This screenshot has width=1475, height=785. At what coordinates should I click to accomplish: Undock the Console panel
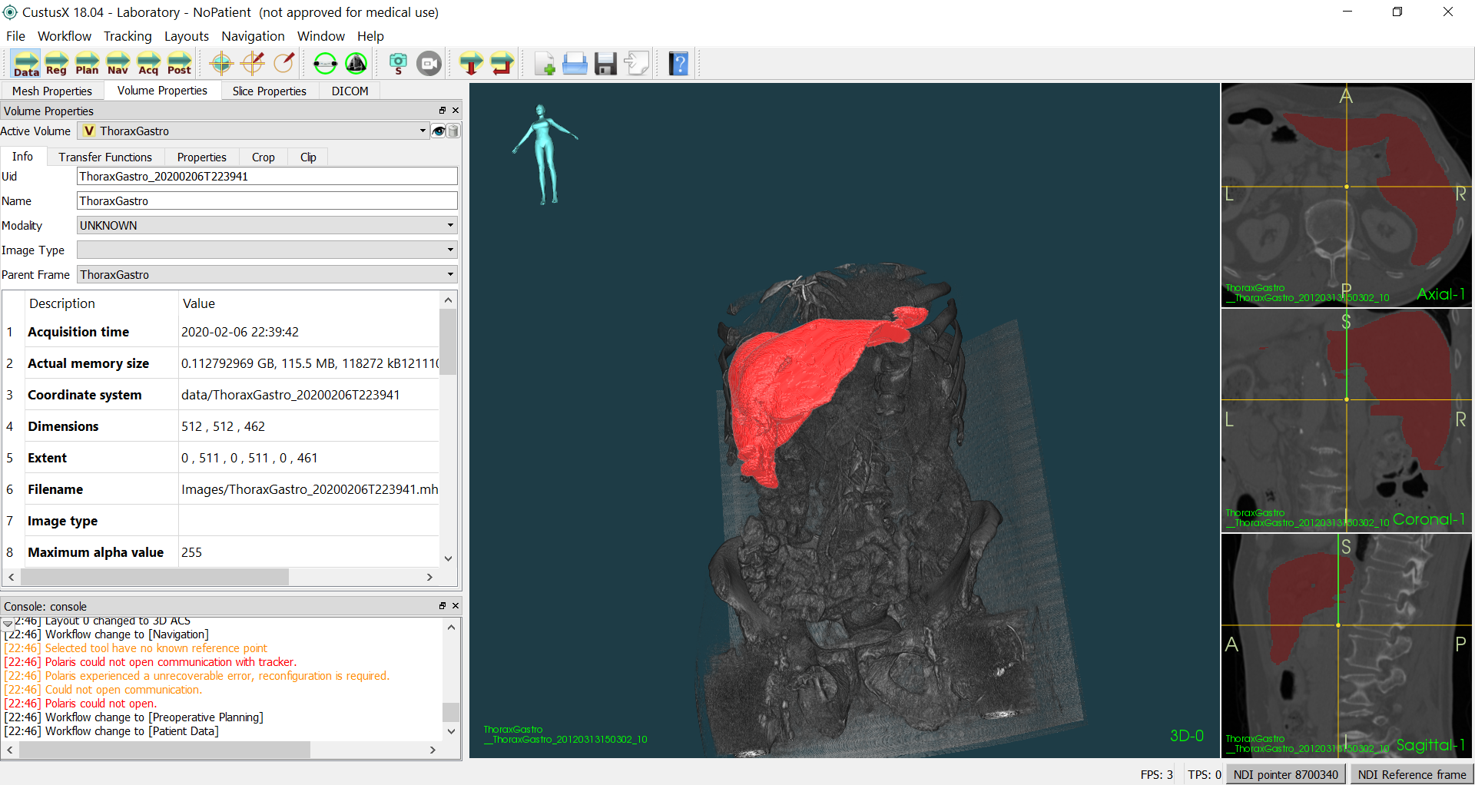pyautogui.click(x=442, y=606)
